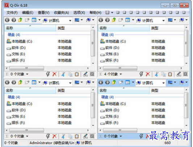Click the paste clipboard icon in top-left pane
This screenshot has height=147, width=193.
pyautogui.click(x=77, y=74)
